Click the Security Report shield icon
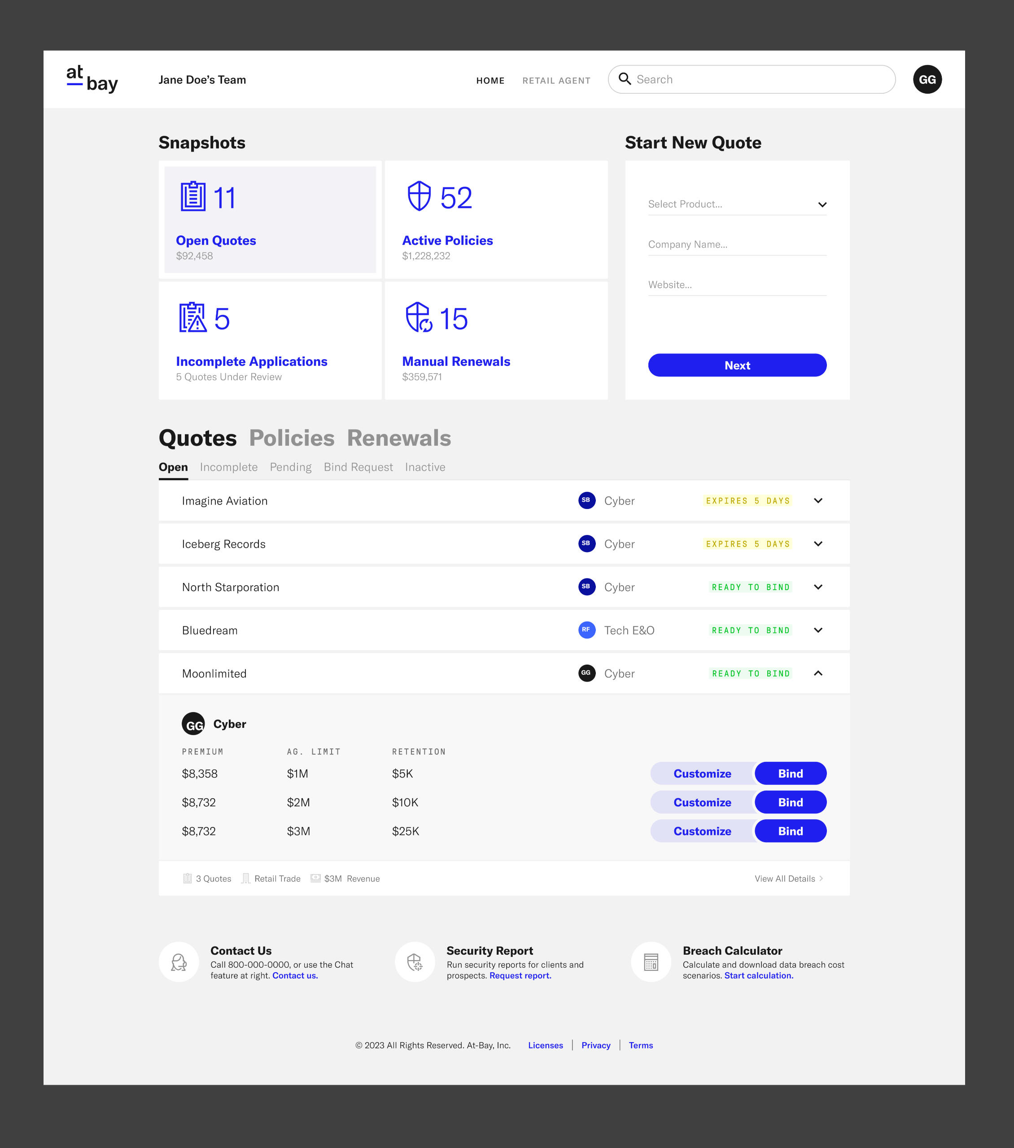 click(415, 962)
